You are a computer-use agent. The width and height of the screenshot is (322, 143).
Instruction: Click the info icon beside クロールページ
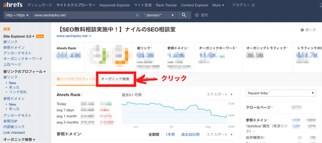click(272, 107)
